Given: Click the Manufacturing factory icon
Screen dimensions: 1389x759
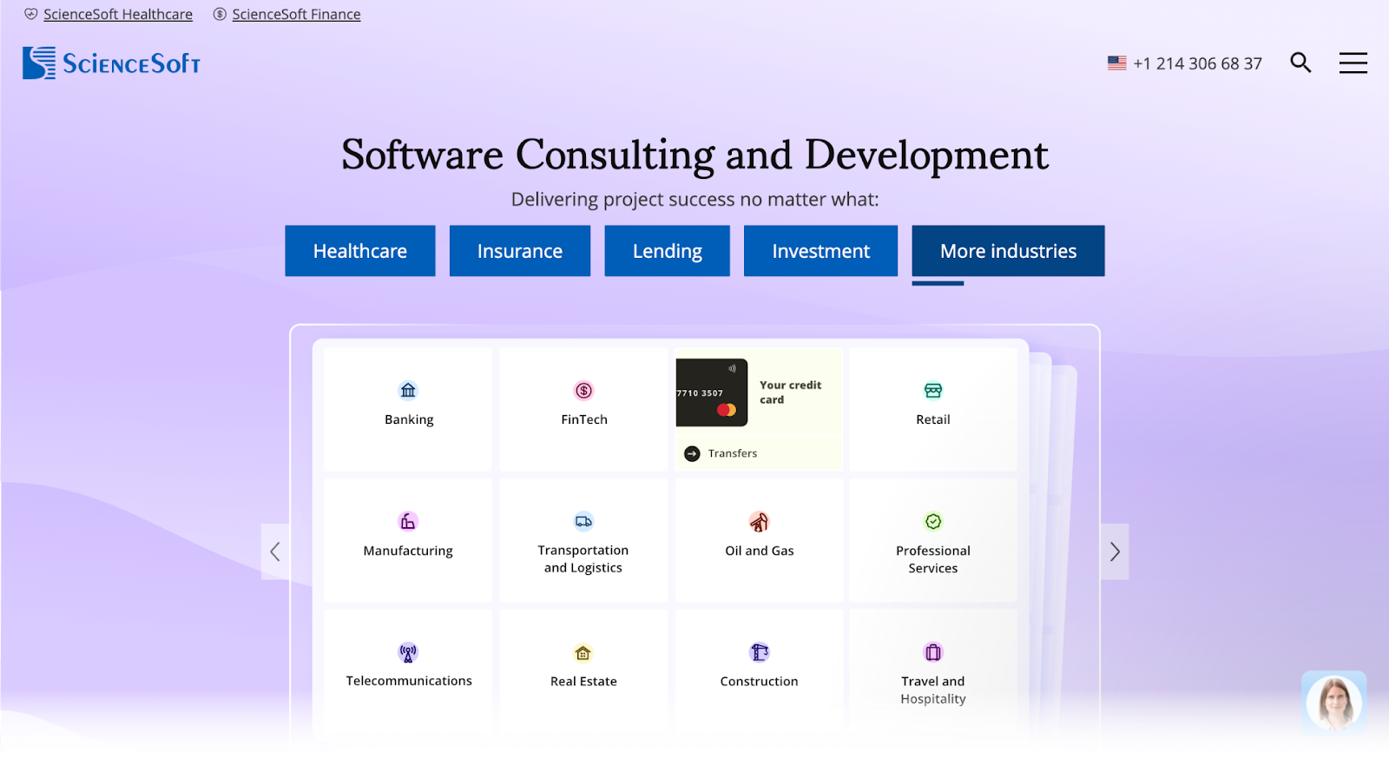Looking at the screenshot, I should point(408,521).
